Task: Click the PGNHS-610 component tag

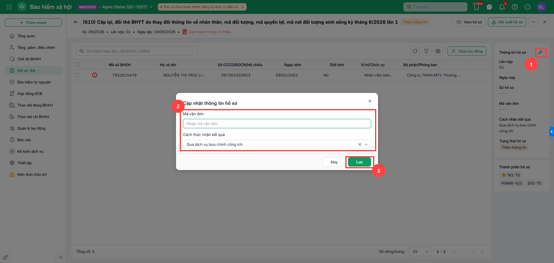Action: click(x=512, y=183)
